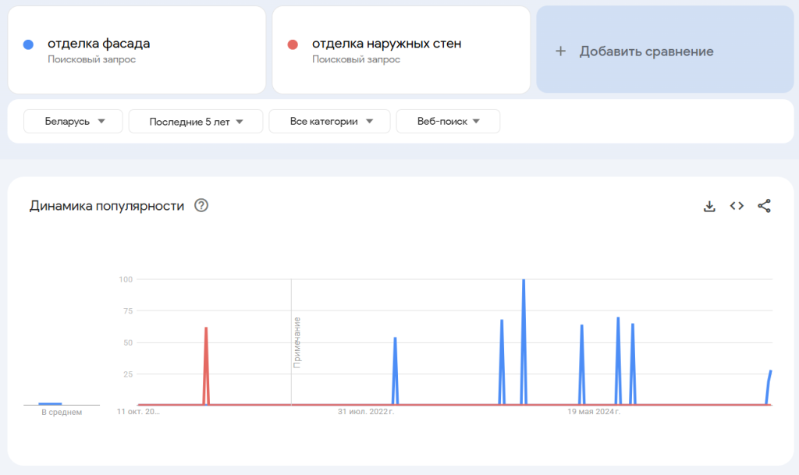This screenshot has width=799, height=475.
Task: Open the embed code icon
Action: tap(737, 206)
